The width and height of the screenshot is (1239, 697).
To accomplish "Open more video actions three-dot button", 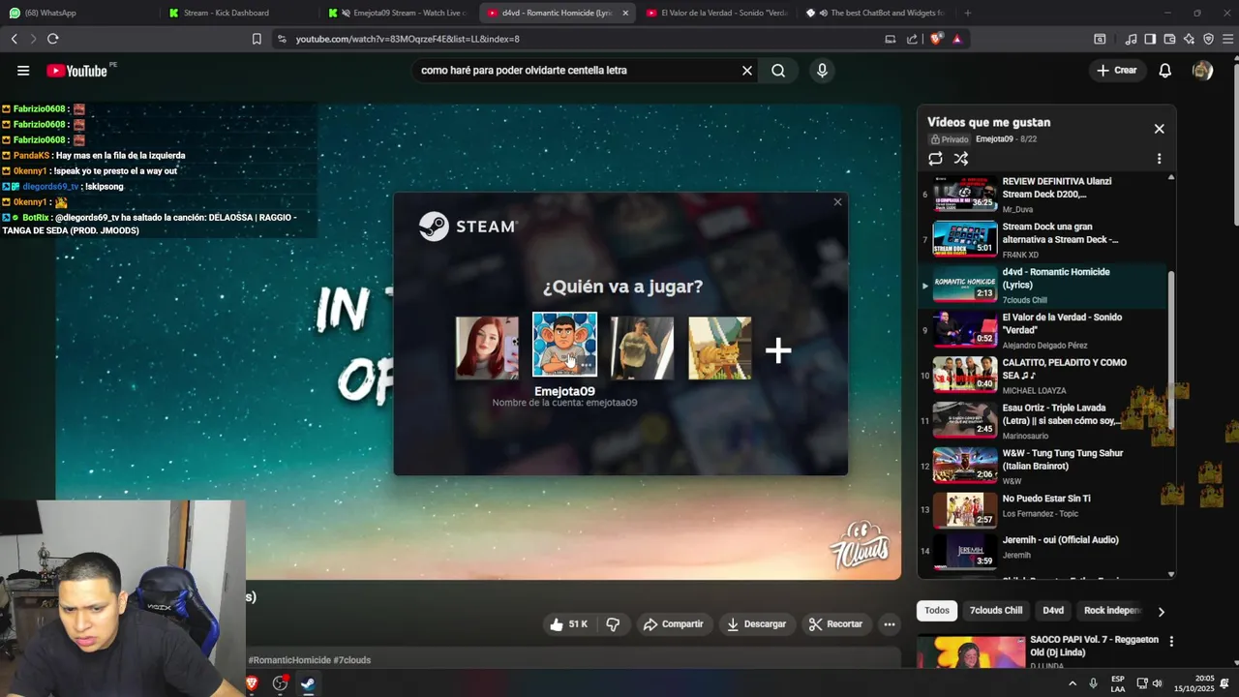I will 889,624.
